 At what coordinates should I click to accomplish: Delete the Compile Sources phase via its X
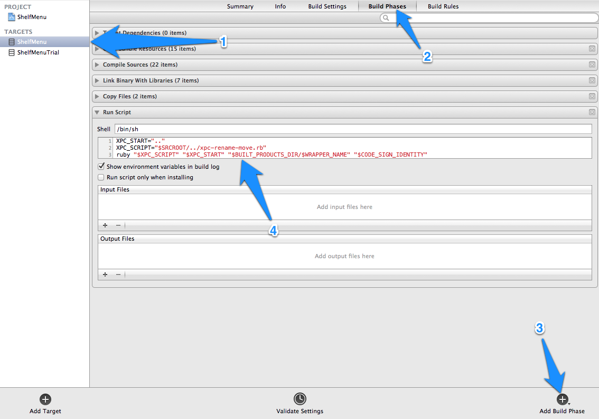592,65
